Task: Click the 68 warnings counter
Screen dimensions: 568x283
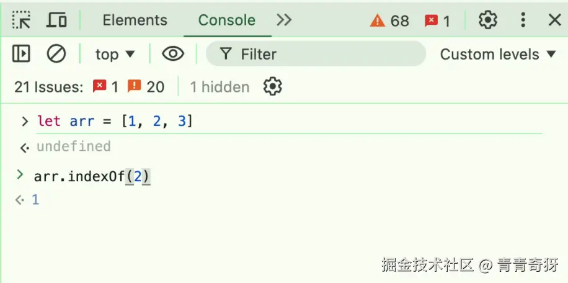Action: tap(389, 21)
